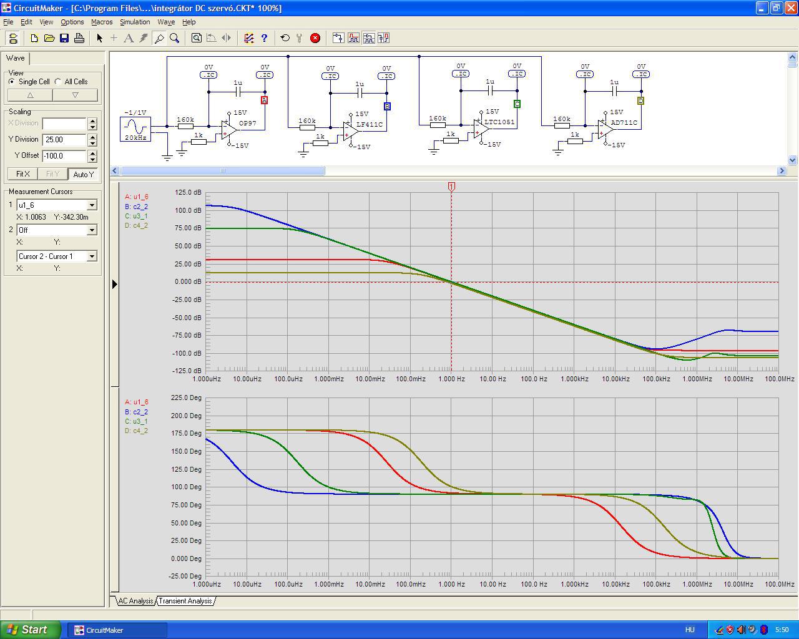Select the Zoom magnifier tool
This screenshot has width=799, height=639.
tap(174, 38)
